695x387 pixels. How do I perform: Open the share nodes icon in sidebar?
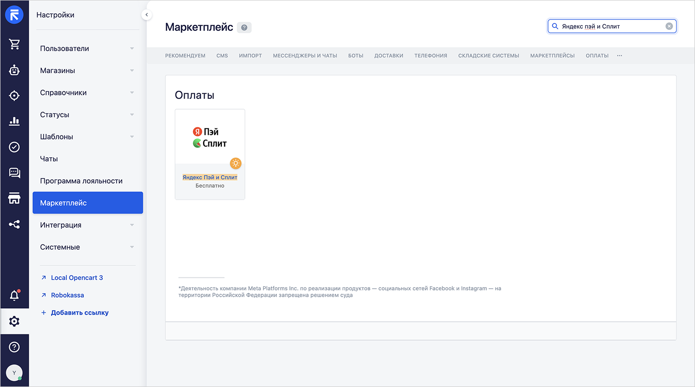(x=14, y=225)
